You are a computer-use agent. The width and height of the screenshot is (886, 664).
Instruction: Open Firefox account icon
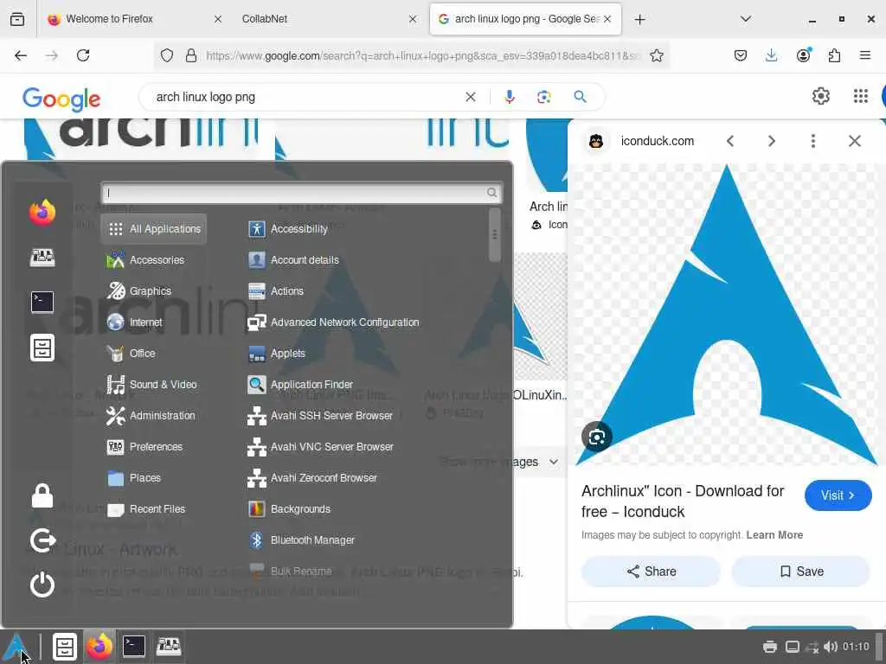coord(803,54)
